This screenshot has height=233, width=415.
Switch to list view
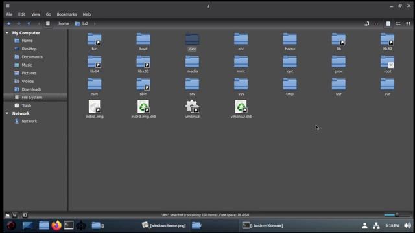point(398,24)
